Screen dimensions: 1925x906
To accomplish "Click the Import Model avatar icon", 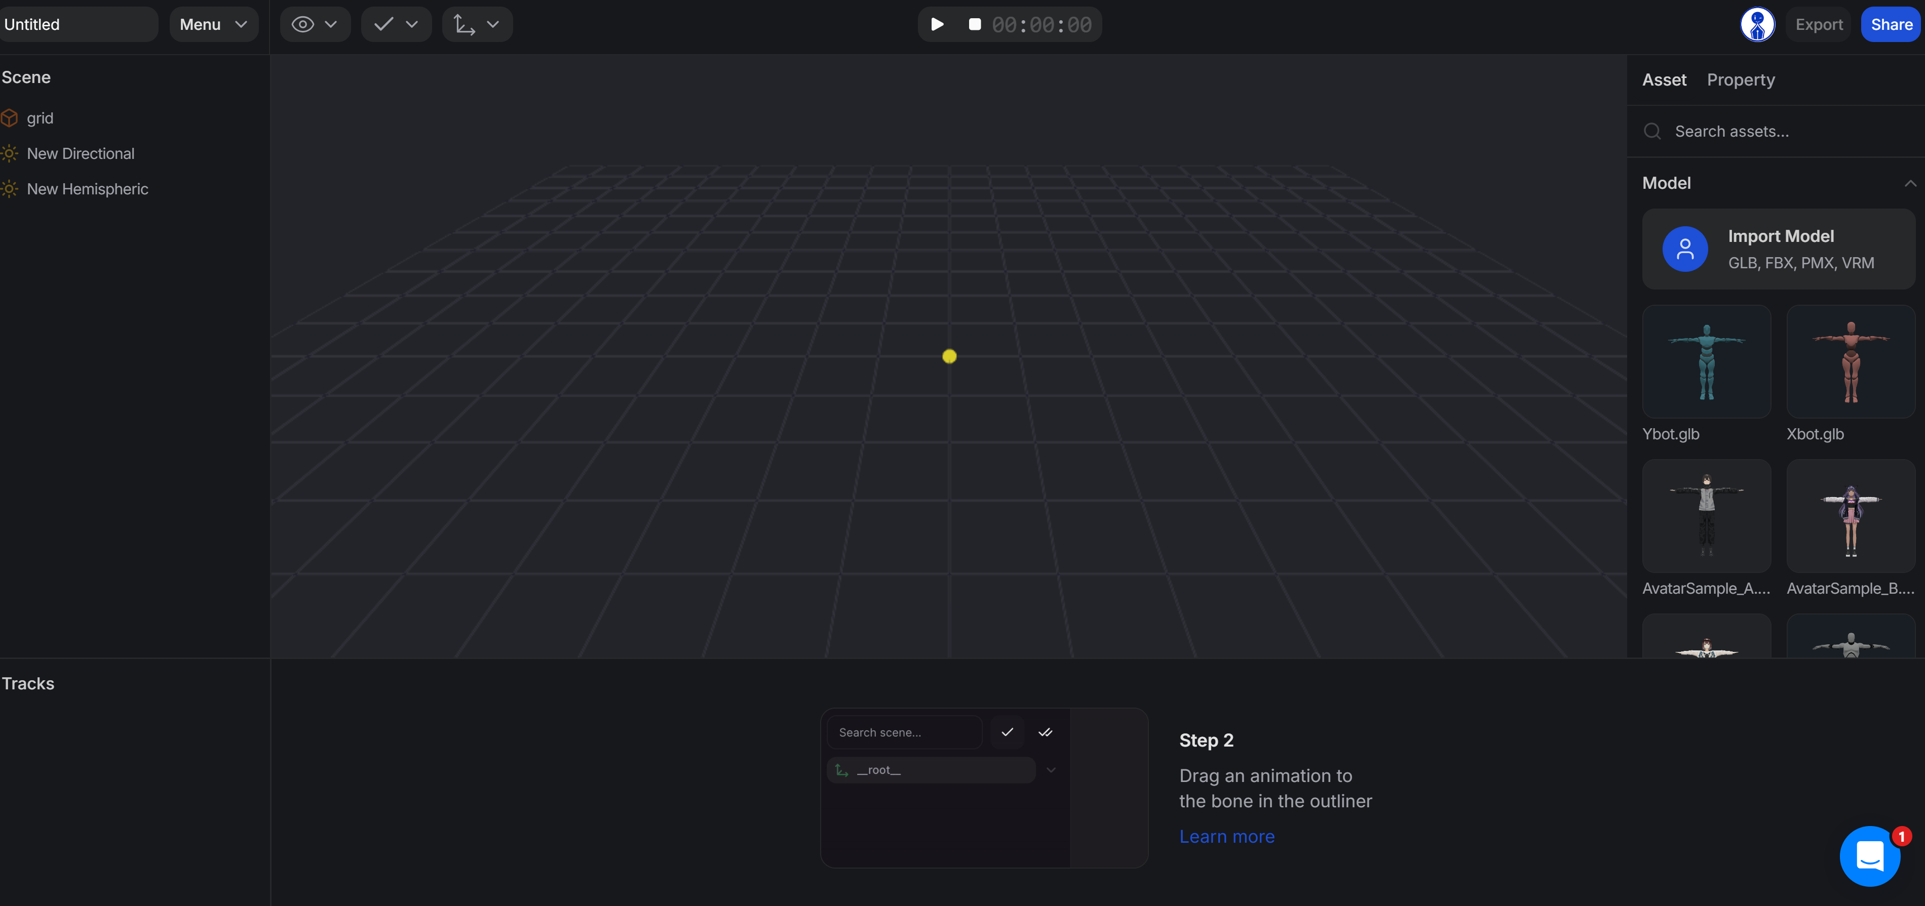I will coord(1685,250).
